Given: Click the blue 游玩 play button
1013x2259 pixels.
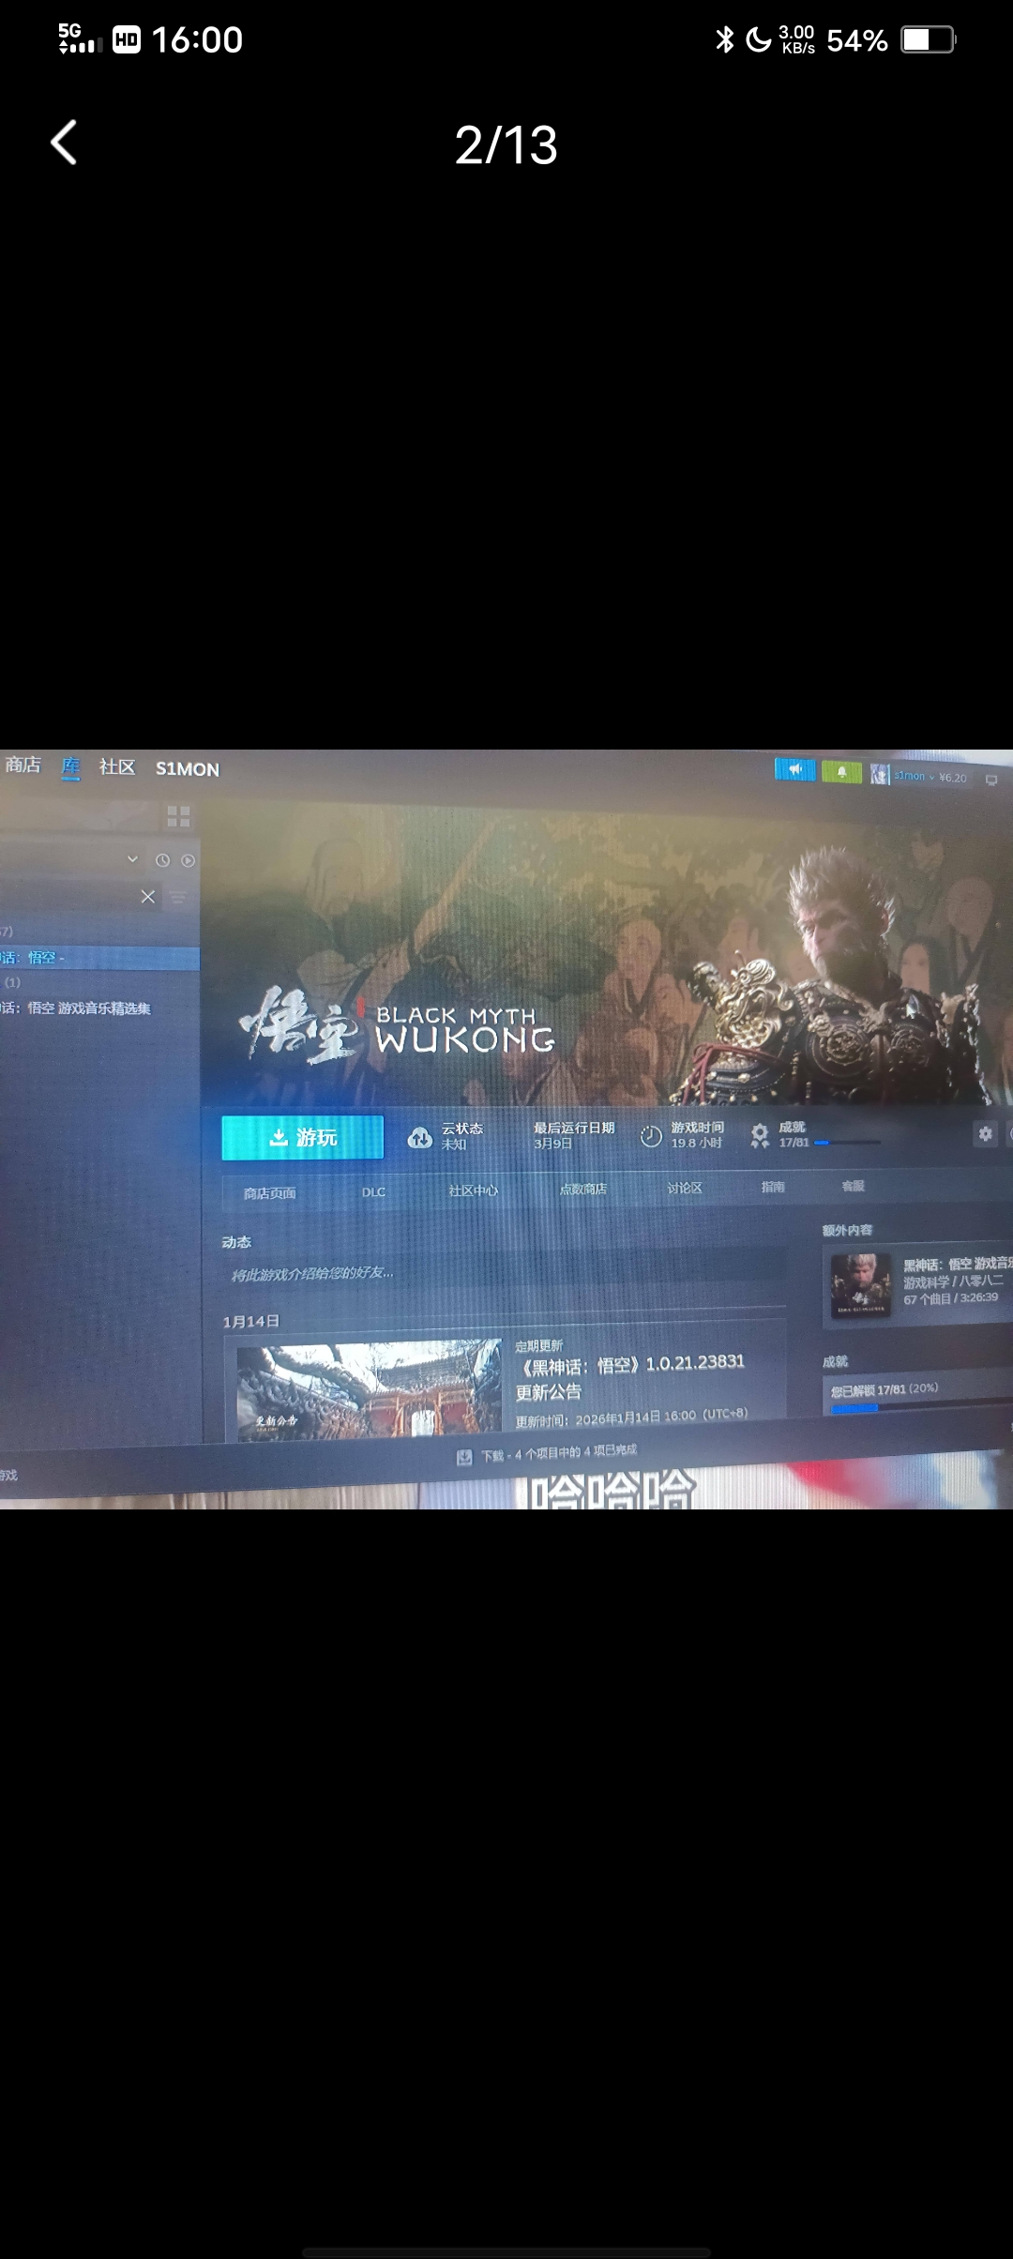Looking at the screenshot, I should coord(303,1137).
